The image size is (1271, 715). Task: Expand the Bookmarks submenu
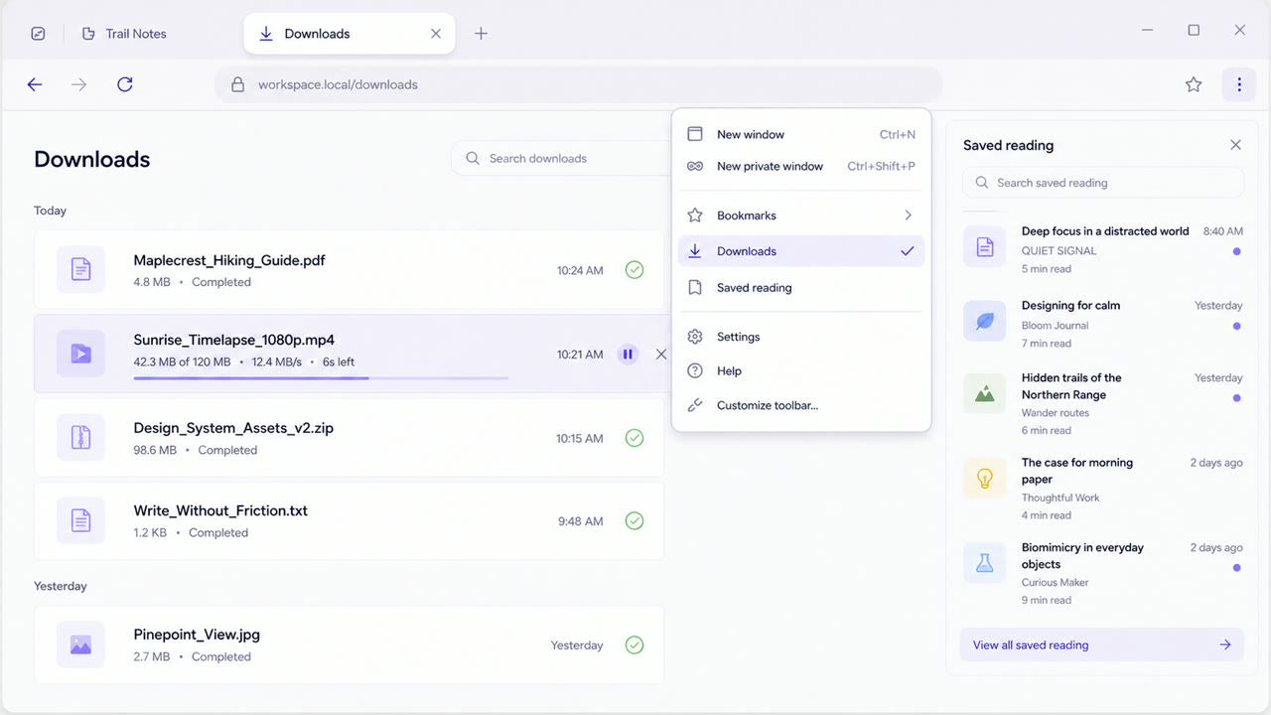[x=801, y=215]
